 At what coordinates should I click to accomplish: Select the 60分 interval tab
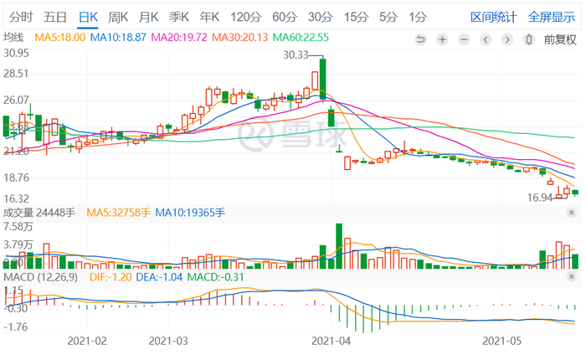click(x=285, y=17)
